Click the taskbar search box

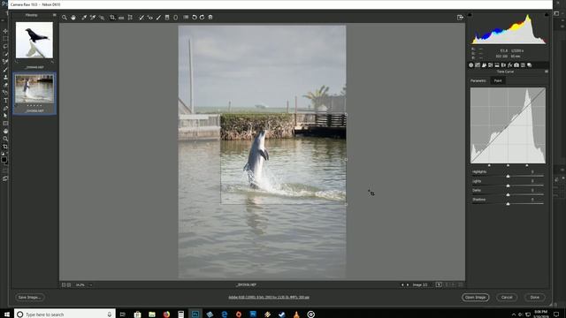coord(65,314)
